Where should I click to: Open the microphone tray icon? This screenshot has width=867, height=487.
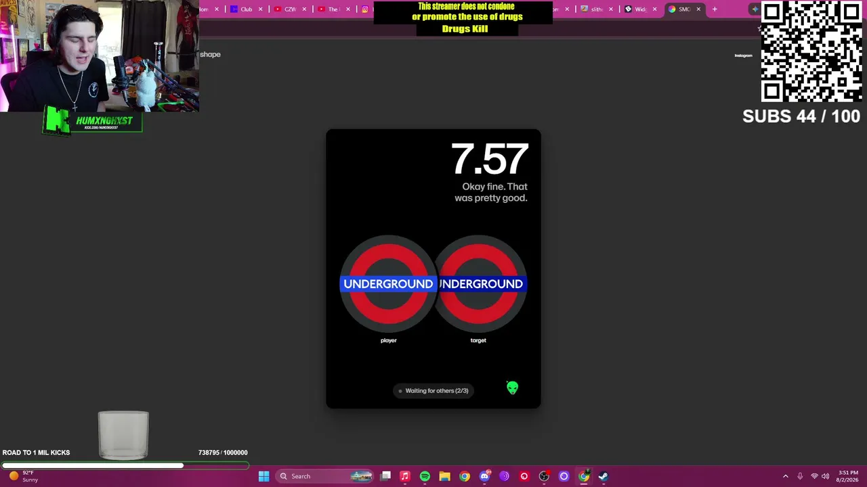click(x=800, y=476)
